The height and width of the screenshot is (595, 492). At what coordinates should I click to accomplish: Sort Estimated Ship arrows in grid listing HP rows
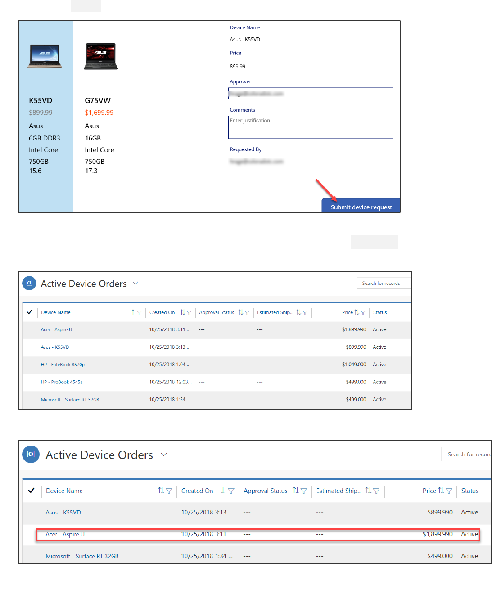click(x=298, y=312)
